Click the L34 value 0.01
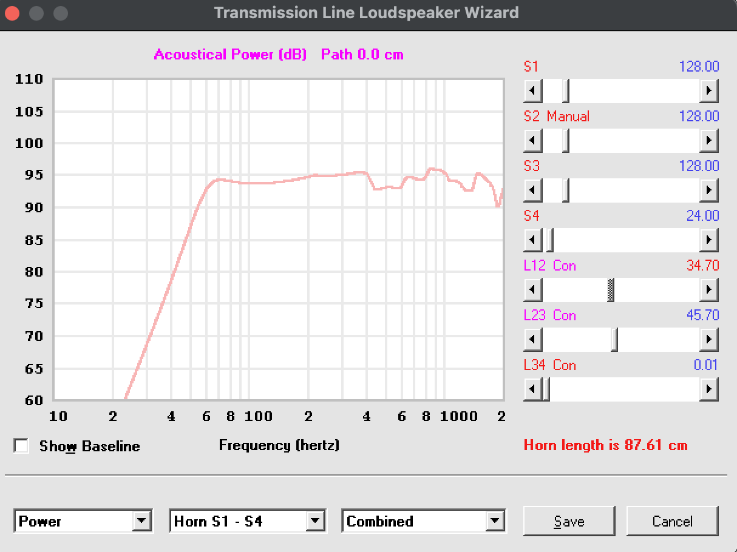 pyautogui.click(x=706, y=365)
